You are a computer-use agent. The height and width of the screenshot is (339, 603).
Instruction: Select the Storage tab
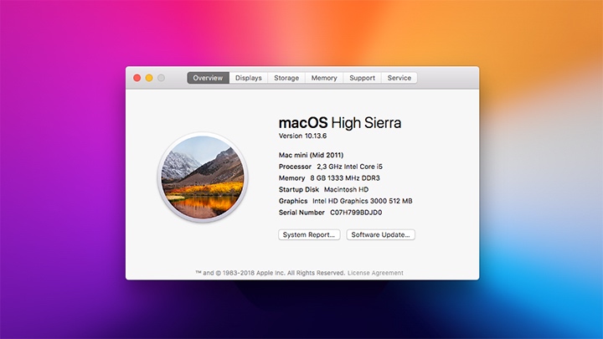click(x=286, y=78)
